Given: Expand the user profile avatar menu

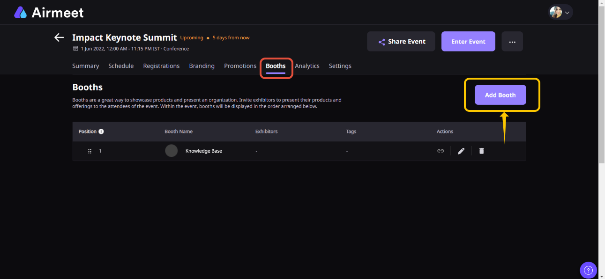Looking at the screenshot, I should point(560,13).
